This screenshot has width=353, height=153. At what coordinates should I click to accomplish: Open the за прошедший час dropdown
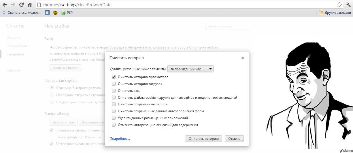pyautogui.click(x=190, y=69)
